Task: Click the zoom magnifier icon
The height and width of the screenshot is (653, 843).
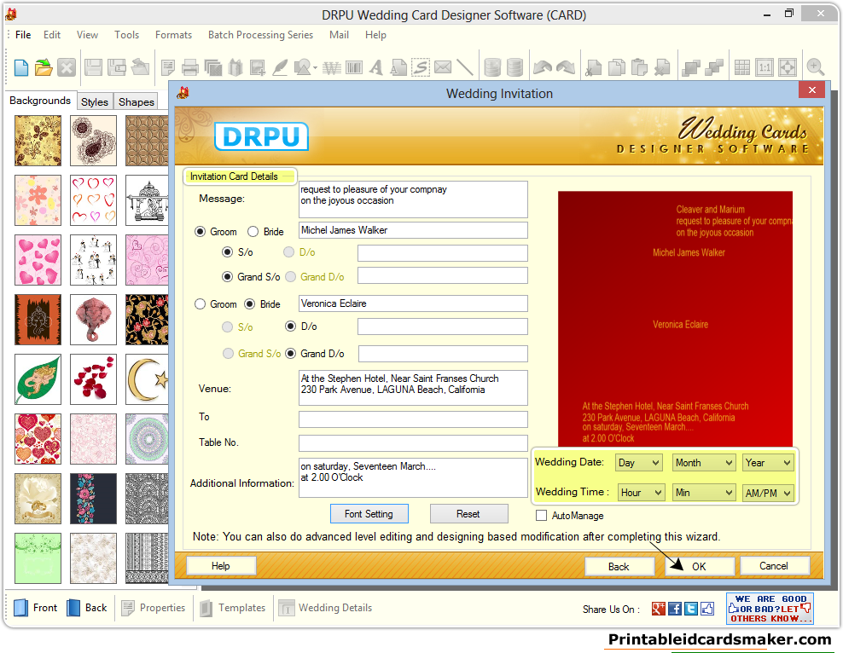Action: tap(816, 67)
